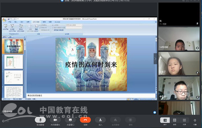The height and width of the screenshot is (128, 202).
Task: Open meeting settings gear icon
Action: click(x=195, y=120)
